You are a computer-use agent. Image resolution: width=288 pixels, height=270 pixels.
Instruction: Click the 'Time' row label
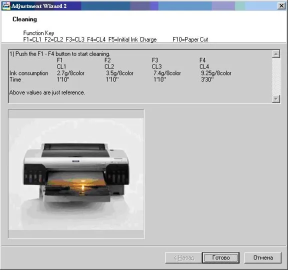point(15,79)
